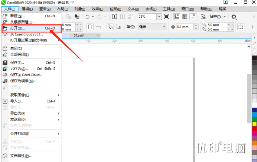Add new document tab with plus

98,36
